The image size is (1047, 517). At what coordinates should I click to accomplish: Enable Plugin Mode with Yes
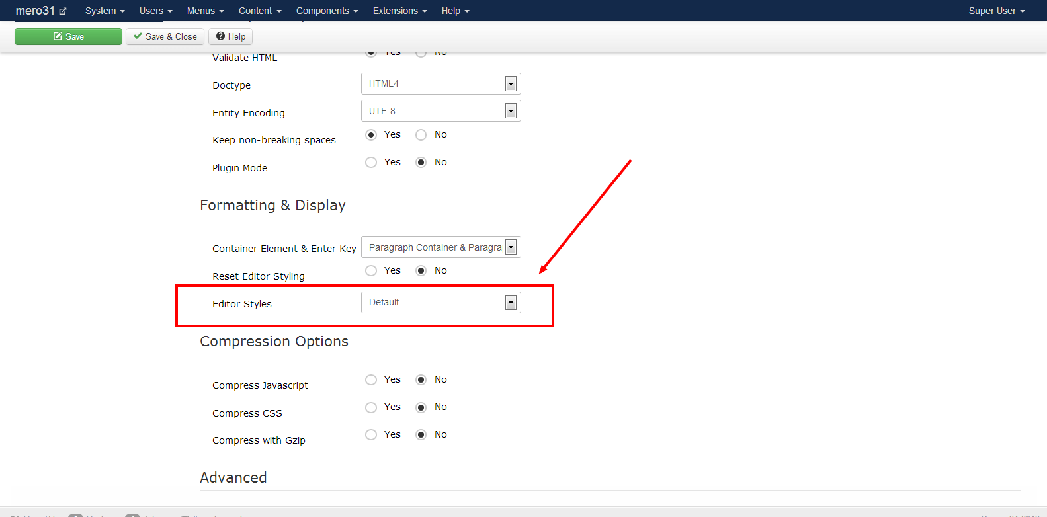(371, 163)
